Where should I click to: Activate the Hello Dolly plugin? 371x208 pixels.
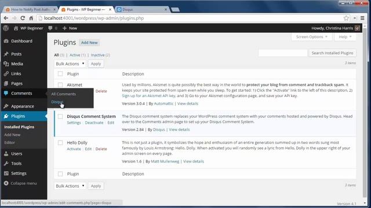click(74, 149)
